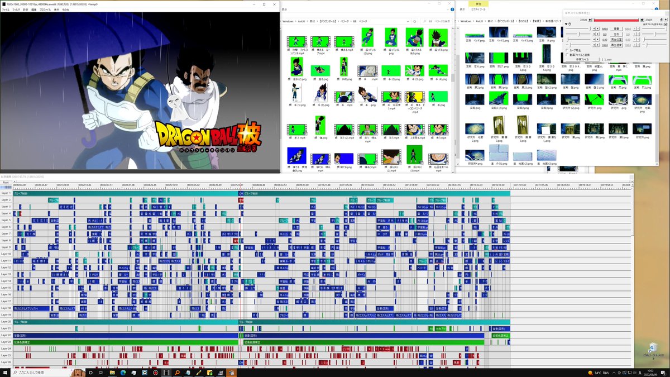The image size is (670, 377).
Task: Click the ベジータ folder in middle Explorer breadcrumb
Action: [344, 21]
